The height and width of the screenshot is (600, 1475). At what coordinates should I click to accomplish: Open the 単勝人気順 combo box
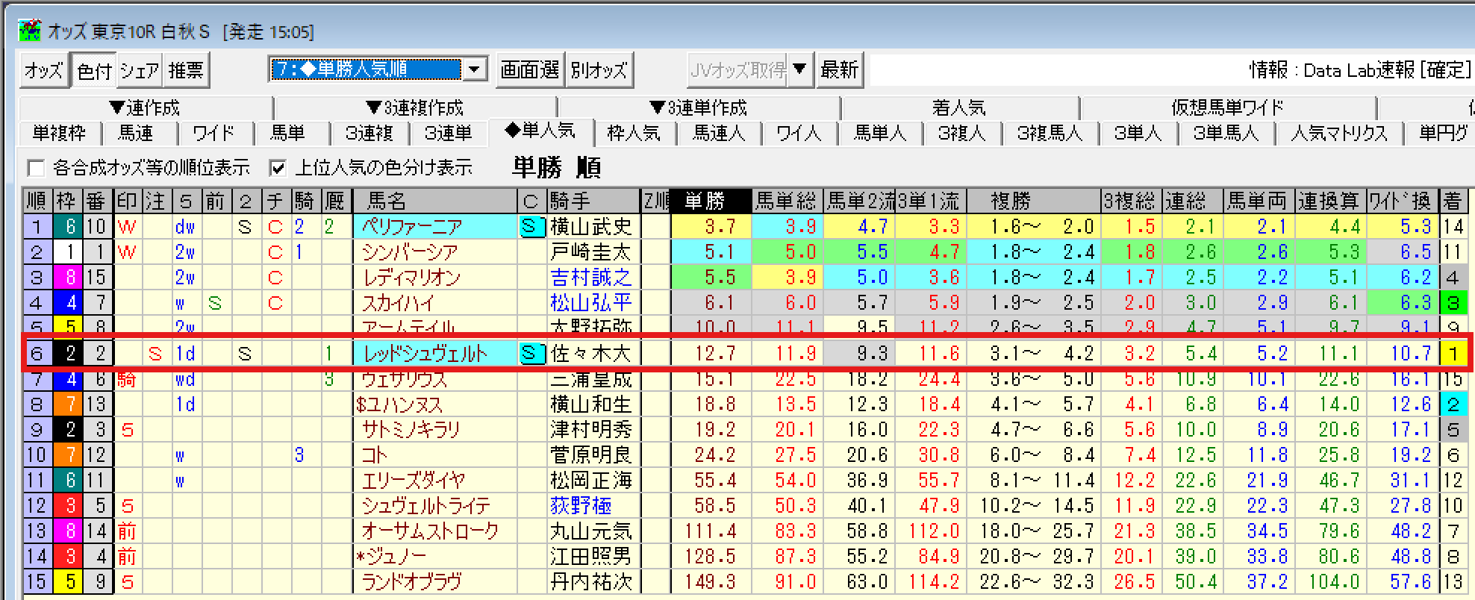tap(474, 70)
